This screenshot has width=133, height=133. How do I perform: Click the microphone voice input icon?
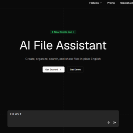pos(109,122)
